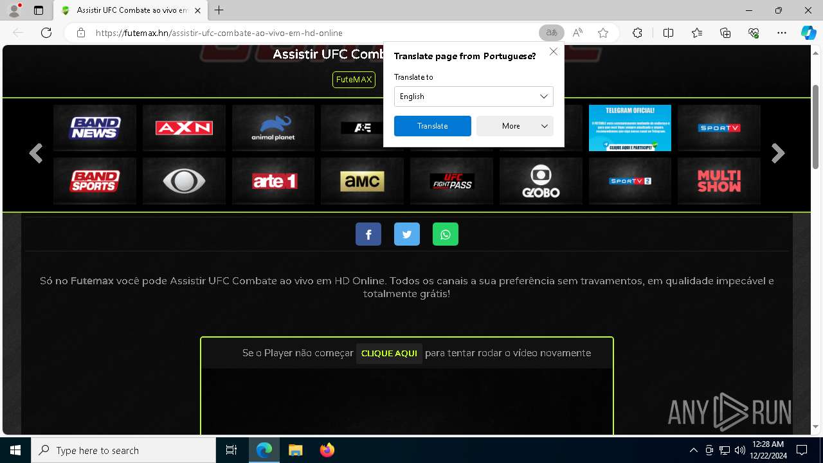Screen dimensions: 823x463
Task: Open the taskbar clock and date
Action: [768, 450]
